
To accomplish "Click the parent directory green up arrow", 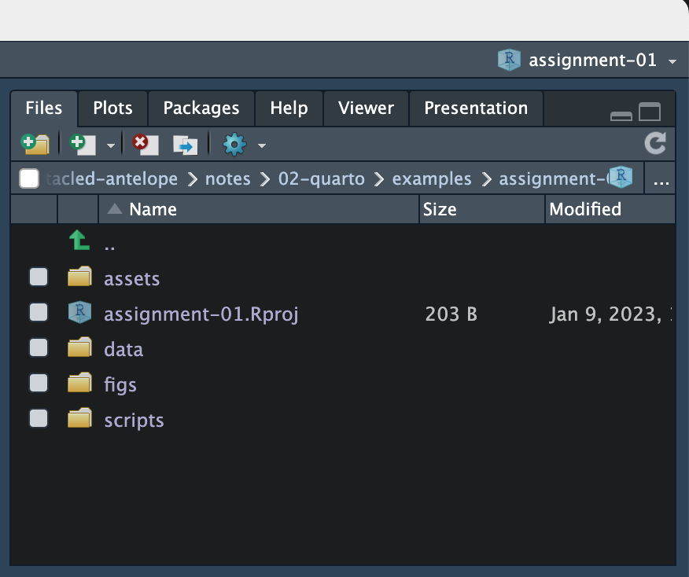I will point(77,241).
